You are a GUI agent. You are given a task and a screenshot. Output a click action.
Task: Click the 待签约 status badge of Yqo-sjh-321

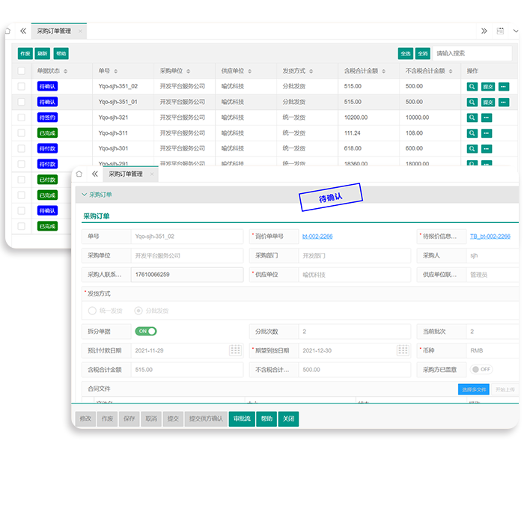pos(47,118)
